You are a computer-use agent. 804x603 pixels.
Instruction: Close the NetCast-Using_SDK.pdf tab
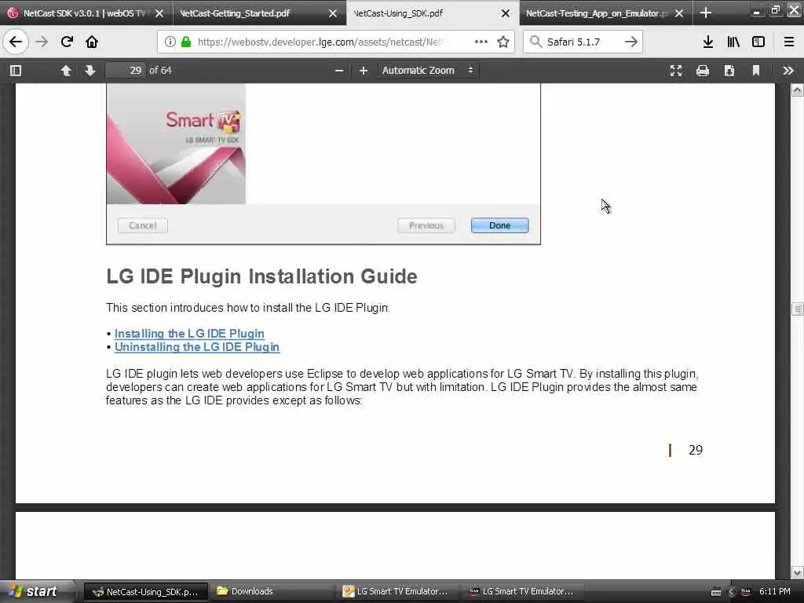pyautogui.click(x=506, y=13)
